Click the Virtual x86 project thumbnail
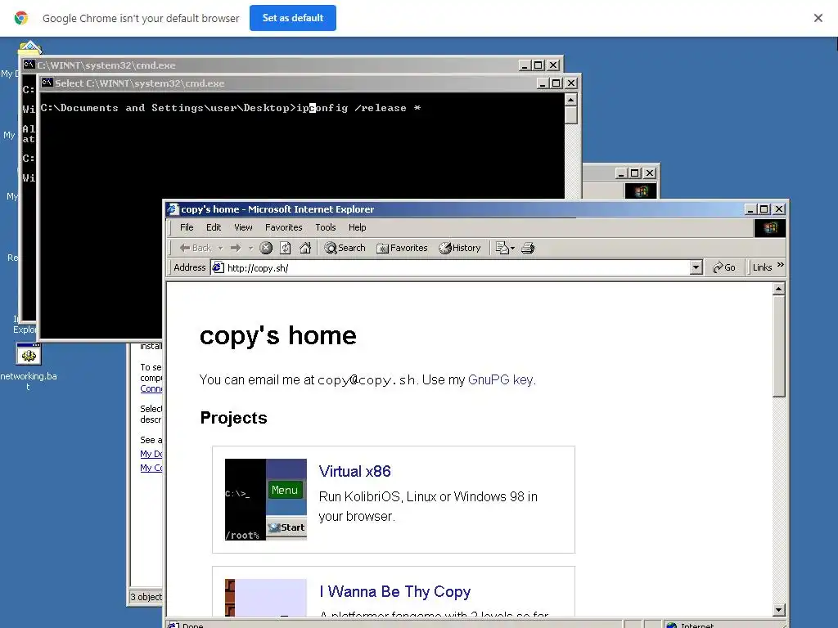The image size is (838, 628). (266, 500)
